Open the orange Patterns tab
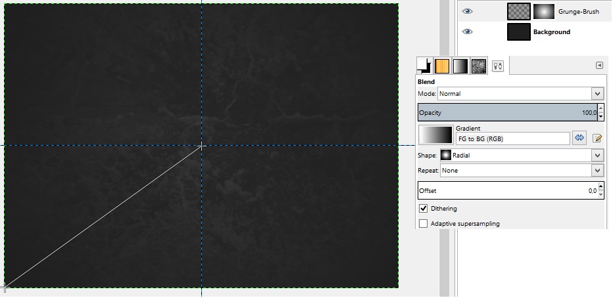This screenshot has height=298, width=613. pyautogui.click(x=442, y=66)
